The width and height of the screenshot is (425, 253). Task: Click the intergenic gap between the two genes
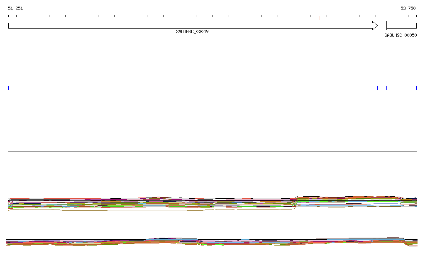pos(382,26)
